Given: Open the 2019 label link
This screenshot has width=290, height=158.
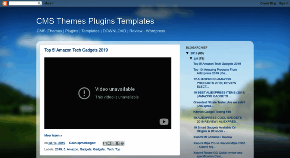Looking at the screenshot, I should tap(59, 149).
